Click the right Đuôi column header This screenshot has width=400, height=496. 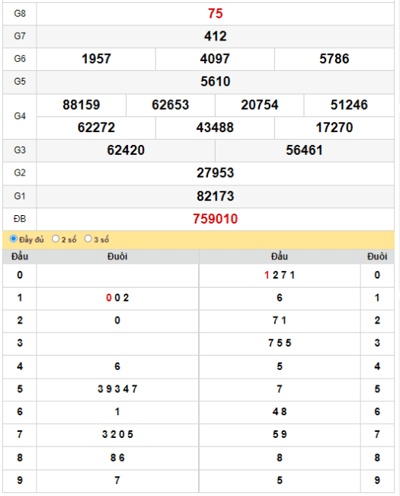click(x=377, y=256)
